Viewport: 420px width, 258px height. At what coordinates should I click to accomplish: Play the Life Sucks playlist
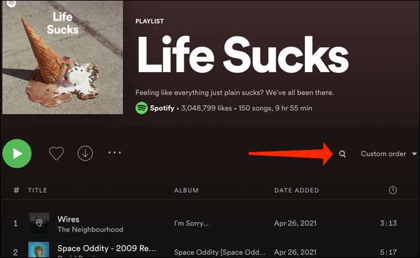[x=17, y=154]
